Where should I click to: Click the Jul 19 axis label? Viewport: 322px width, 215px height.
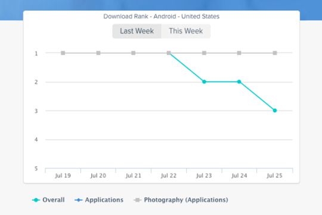coord(63,176)
